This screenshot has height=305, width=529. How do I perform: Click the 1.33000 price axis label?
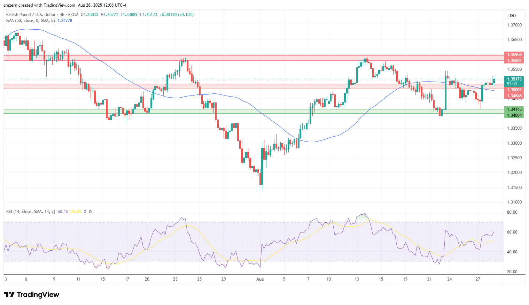[x=514, y=143]
